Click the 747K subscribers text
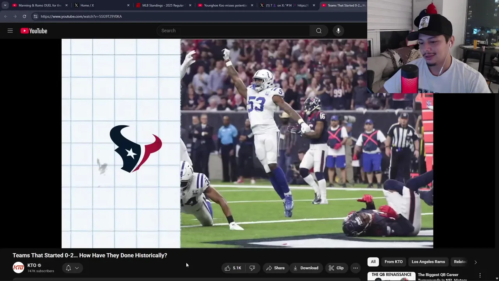Screen dimensions: 499x281 [41, 271]
